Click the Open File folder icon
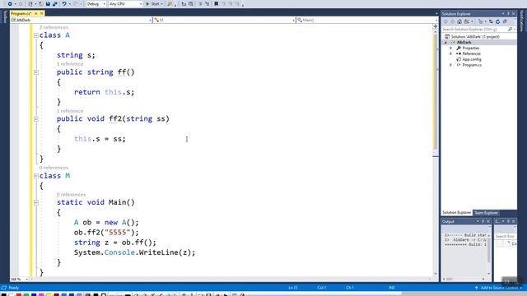This screenshot has height=296, width=527. [41, 3]
